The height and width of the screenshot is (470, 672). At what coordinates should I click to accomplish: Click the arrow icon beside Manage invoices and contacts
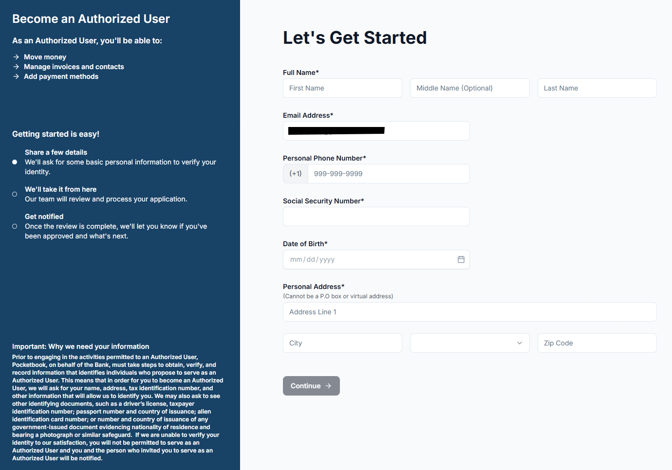(x=15, y=67)
